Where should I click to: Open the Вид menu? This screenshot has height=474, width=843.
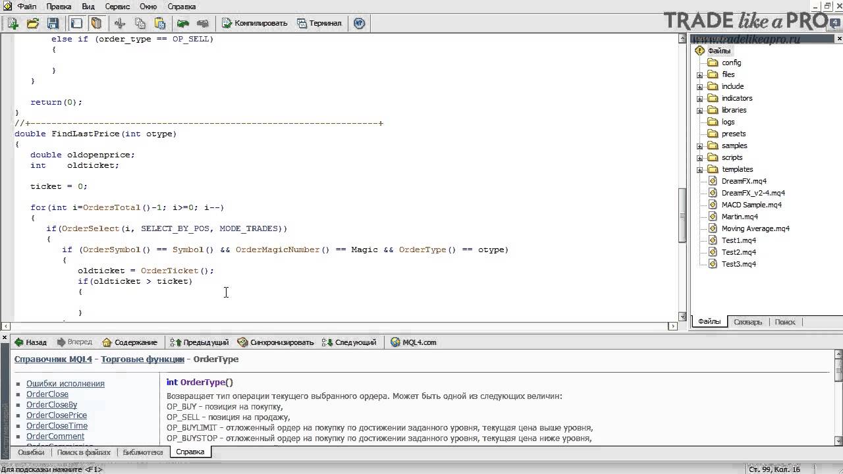(88, 6)
